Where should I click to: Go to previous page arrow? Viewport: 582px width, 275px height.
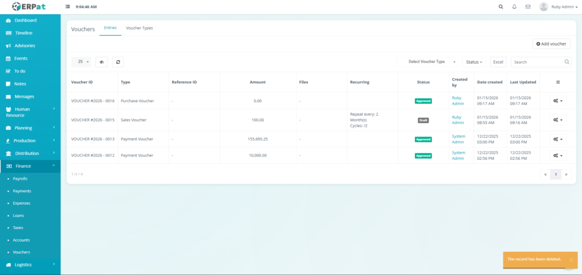point(545,174)
